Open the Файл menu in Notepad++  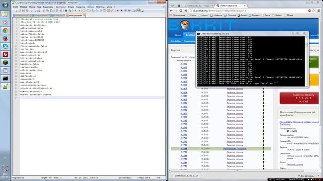tap(16, 7)
